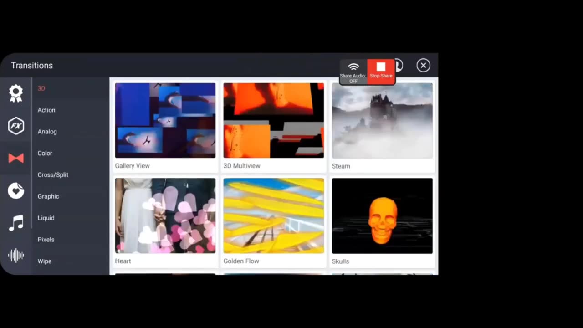Select the Cross/Split transitions category
The image size is (583, 328).
point(53,175)
